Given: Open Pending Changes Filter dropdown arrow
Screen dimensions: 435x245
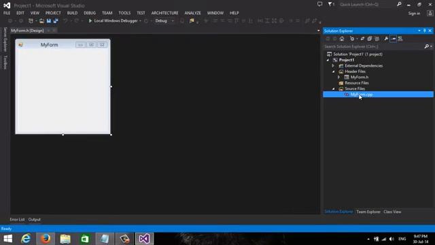Looking at the screenshot, I should tap(357, 39).
